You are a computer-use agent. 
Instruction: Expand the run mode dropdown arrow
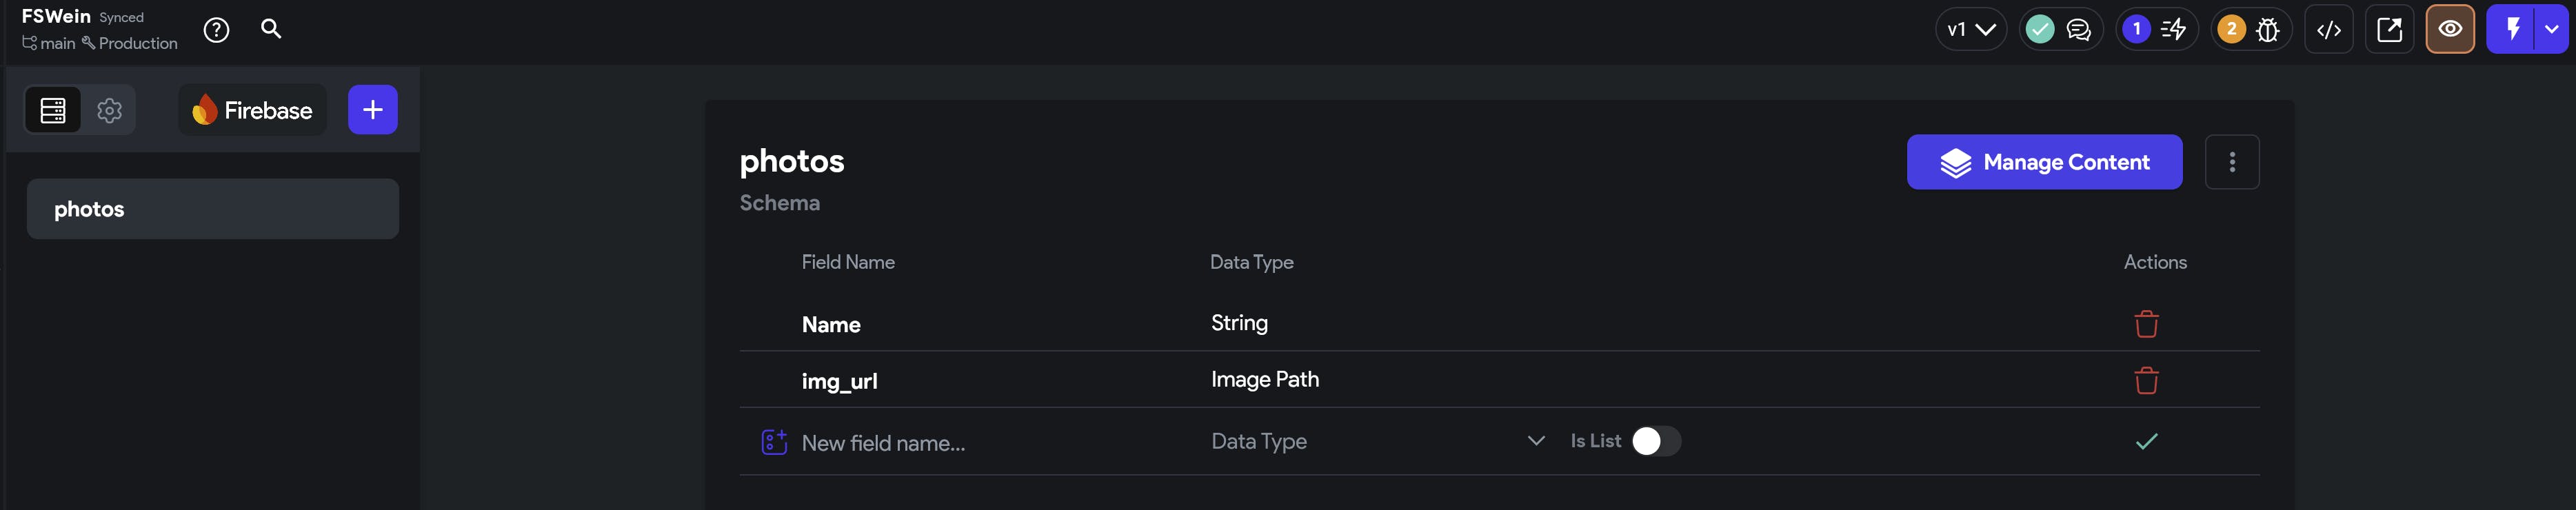click(x=2552, y=30)
